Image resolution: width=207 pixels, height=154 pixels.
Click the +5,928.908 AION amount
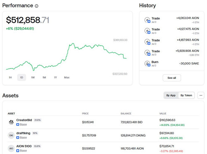[x=187, y=51]
